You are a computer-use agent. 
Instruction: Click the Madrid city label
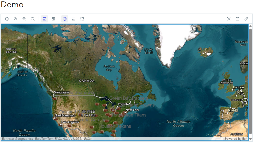(233, 111)
